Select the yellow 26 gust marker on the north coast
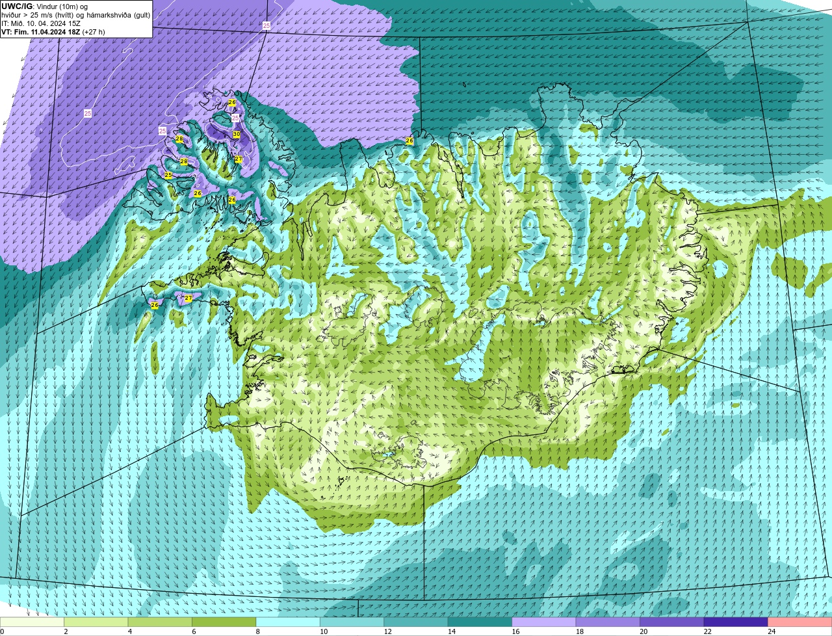This screenshot has width=832, height=636. pos(409,140)
